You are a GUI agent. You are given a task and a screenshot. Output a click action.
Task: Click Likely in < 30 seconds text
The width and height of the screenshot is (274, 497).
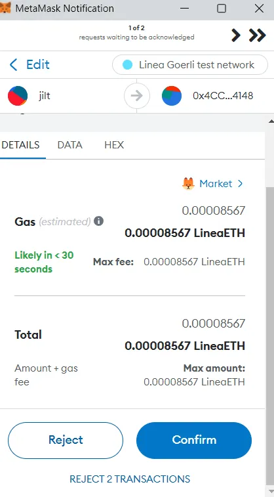coord(44,262)
